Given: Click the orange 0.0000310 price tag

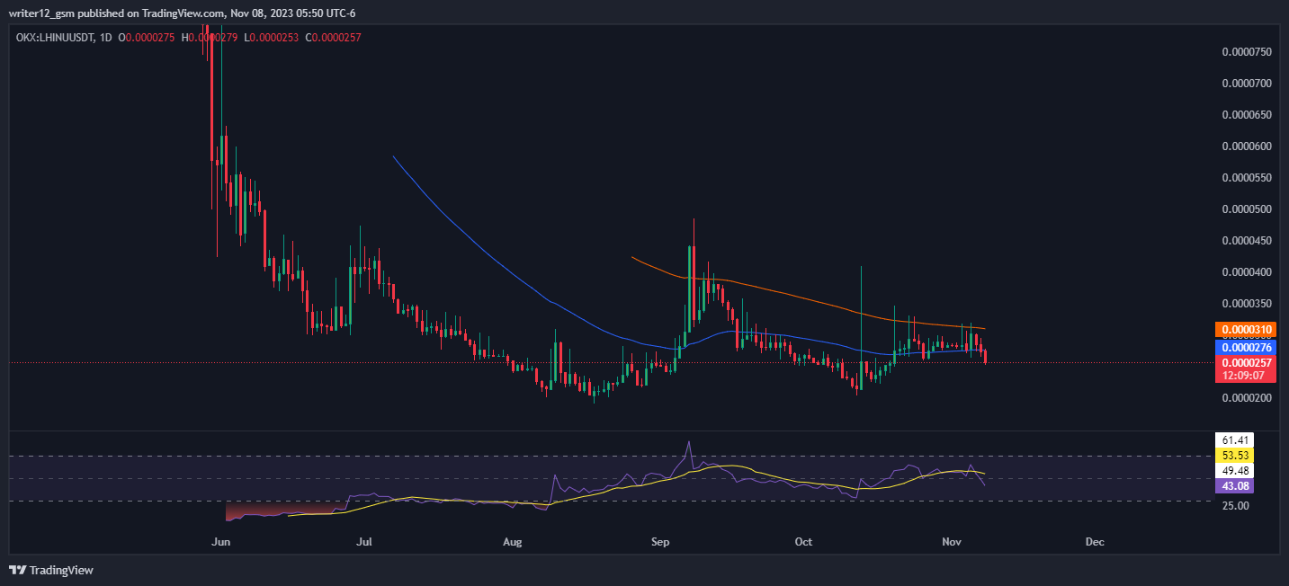Looking at the screenshot, I should pyautogui.click(x=1246, y=330).
